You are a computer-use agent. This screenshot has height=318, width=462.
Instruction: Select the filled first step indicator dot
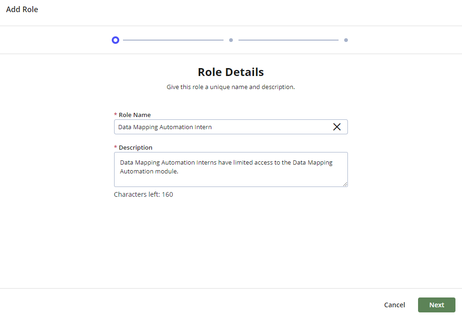[115, 40]
